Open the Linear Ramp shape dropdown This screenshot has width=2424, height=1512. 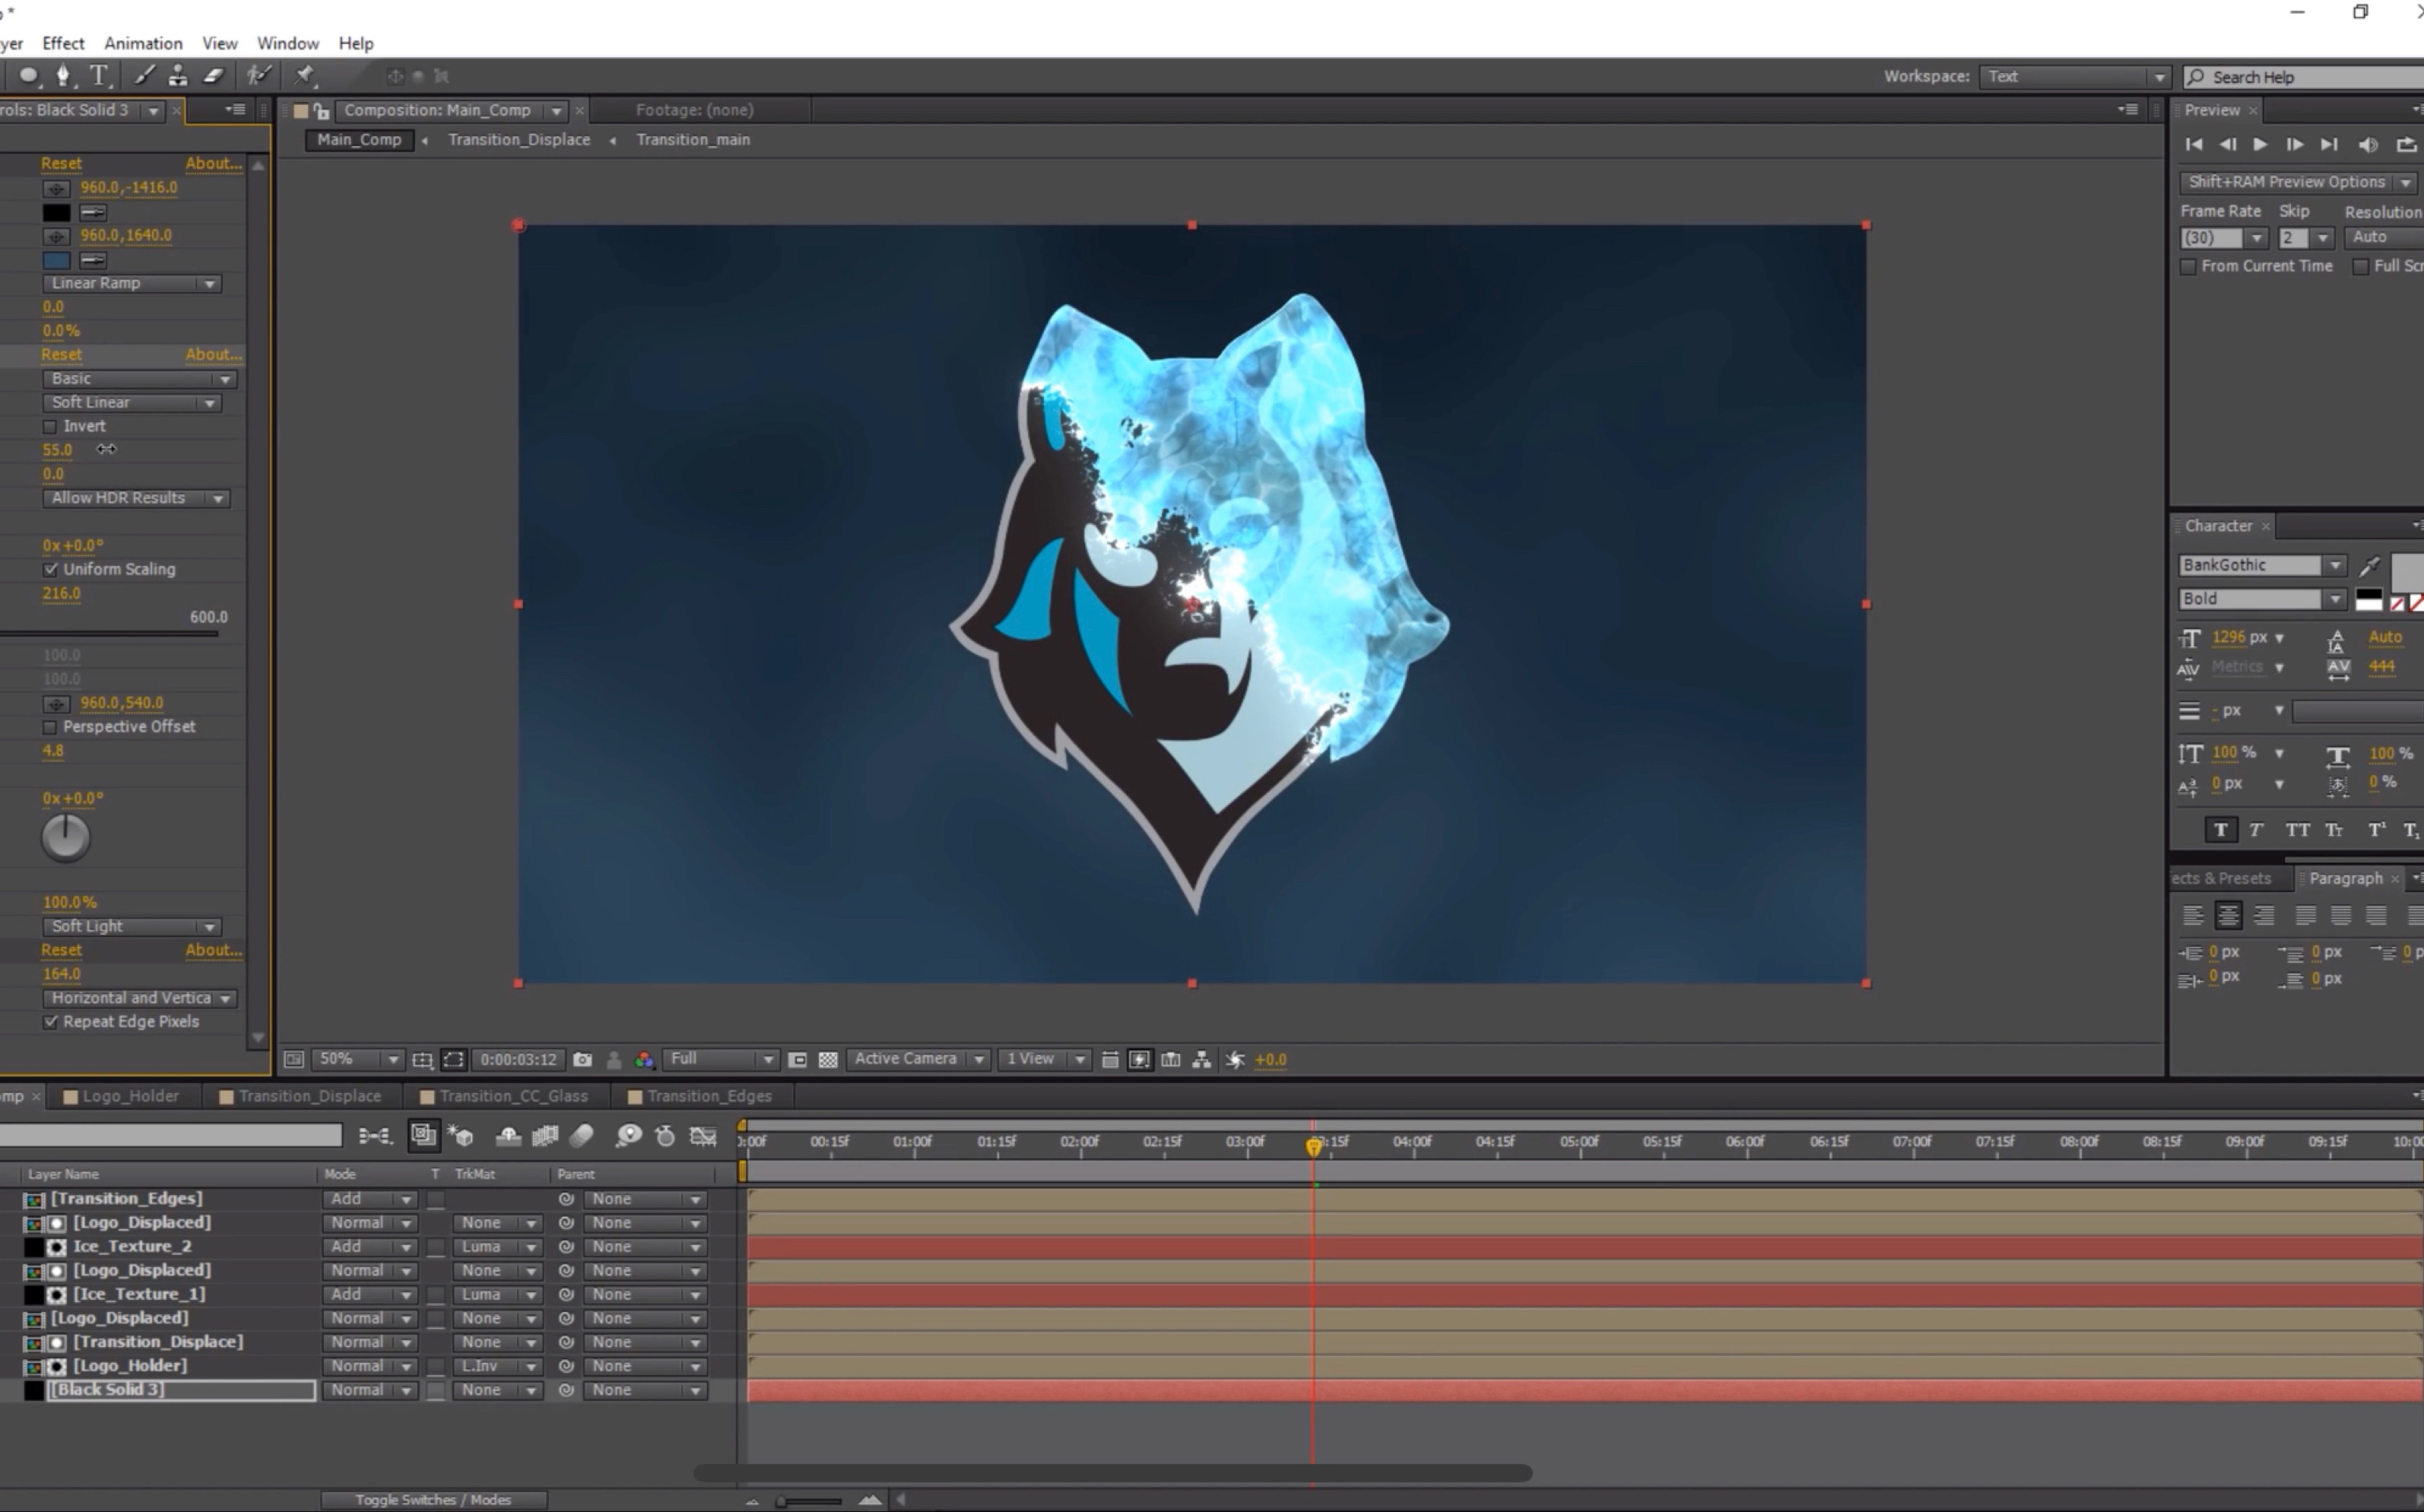[131, 284]
